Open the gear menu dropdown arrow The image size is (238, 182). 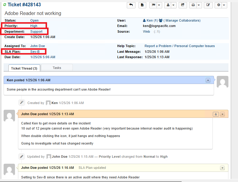click(224, 5)
